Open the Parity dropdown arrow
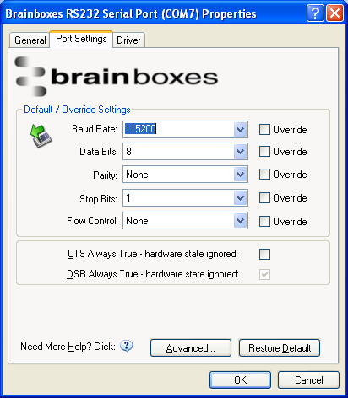The height and width of the screenshot is (398, 348). coord(240,175)
